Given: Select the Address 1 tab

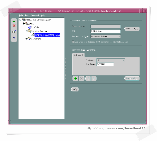Looking at the screenshot, I should pos(78,55).
